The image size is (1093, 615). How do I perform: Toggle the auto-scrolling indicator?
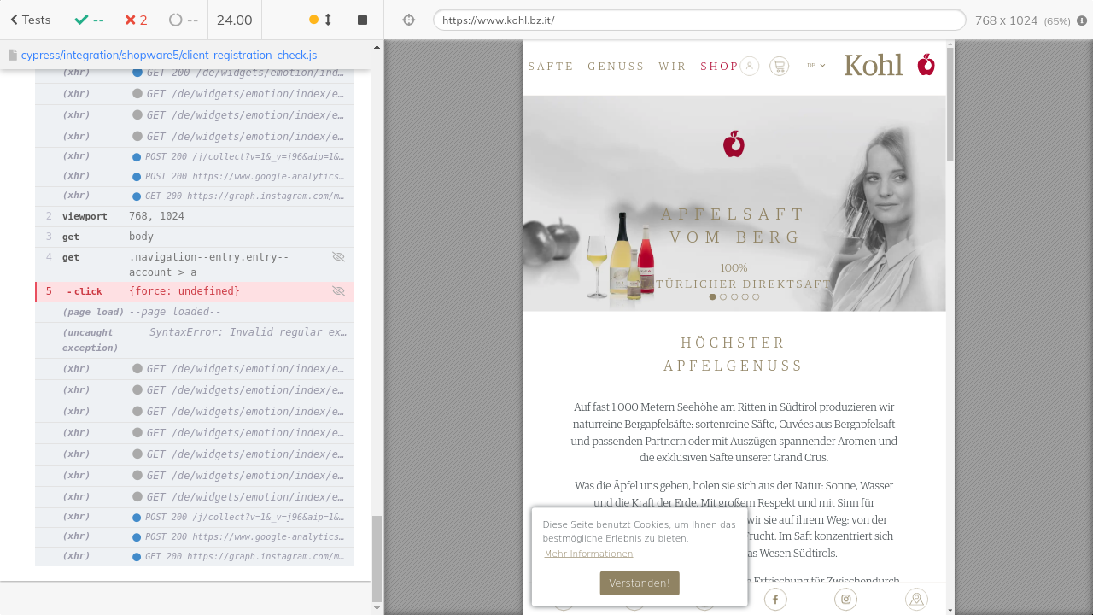tap(321, 20)
